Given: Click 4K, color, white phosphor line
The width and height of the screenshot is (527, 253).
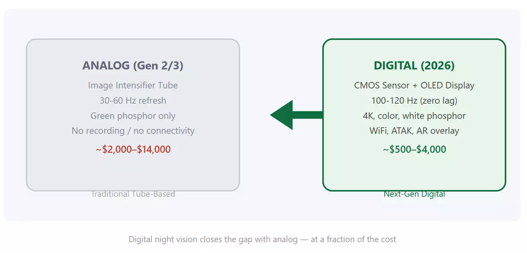Looking at the screenshot, I should pos(414,116).
